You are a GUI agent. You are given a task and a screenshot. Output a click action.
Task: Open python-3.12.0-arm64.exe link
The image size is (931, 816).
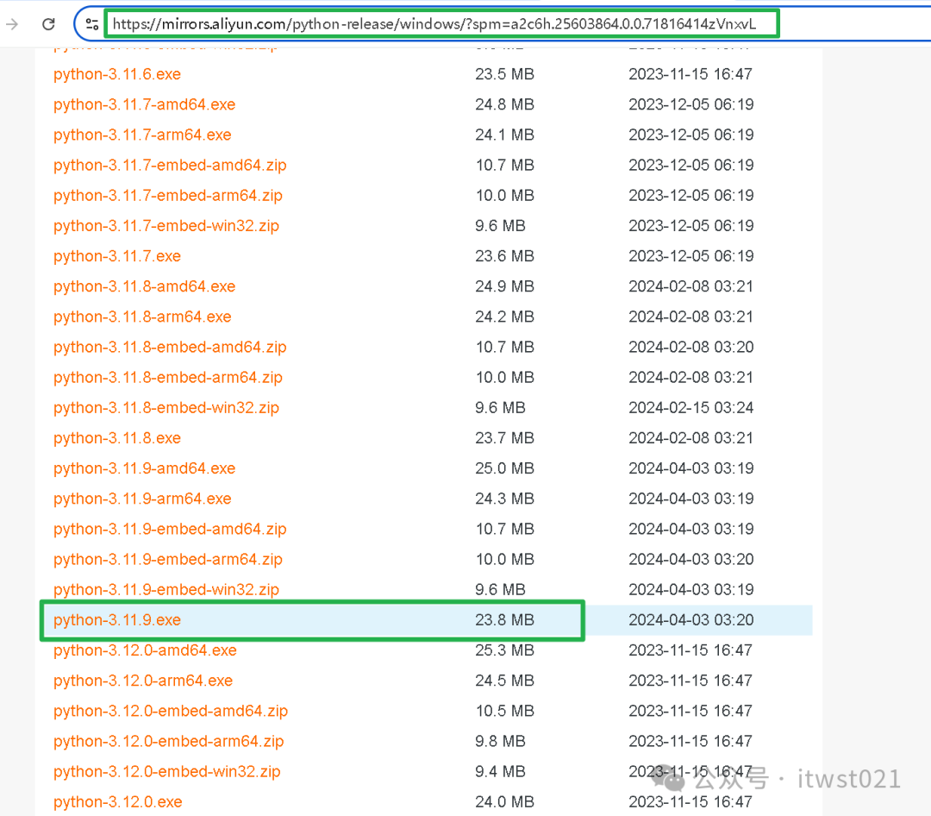(x=143, y=681)
